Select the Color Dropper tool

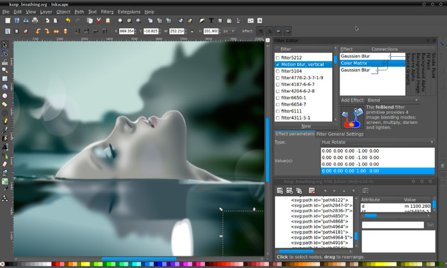pyautogui.click(x=5, y=189)
